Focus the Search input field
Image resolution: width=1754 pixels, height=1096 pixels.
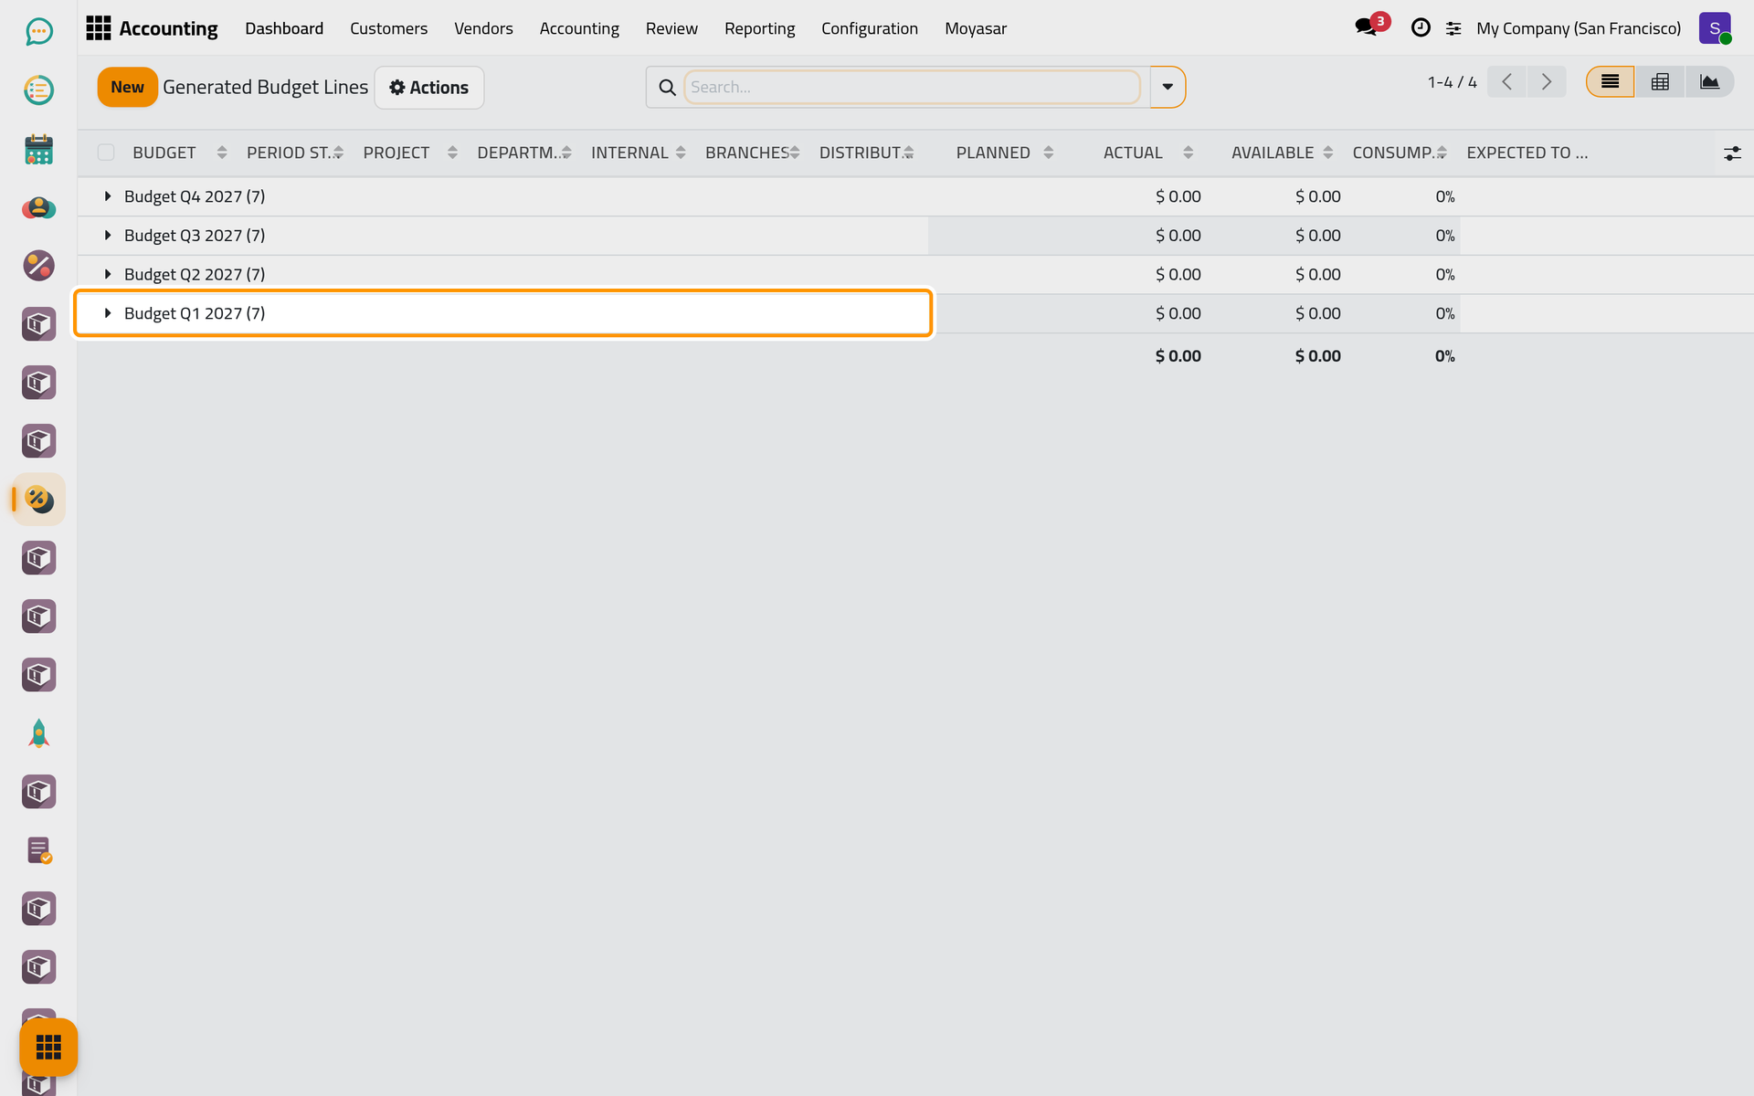(x=912, y=87)
